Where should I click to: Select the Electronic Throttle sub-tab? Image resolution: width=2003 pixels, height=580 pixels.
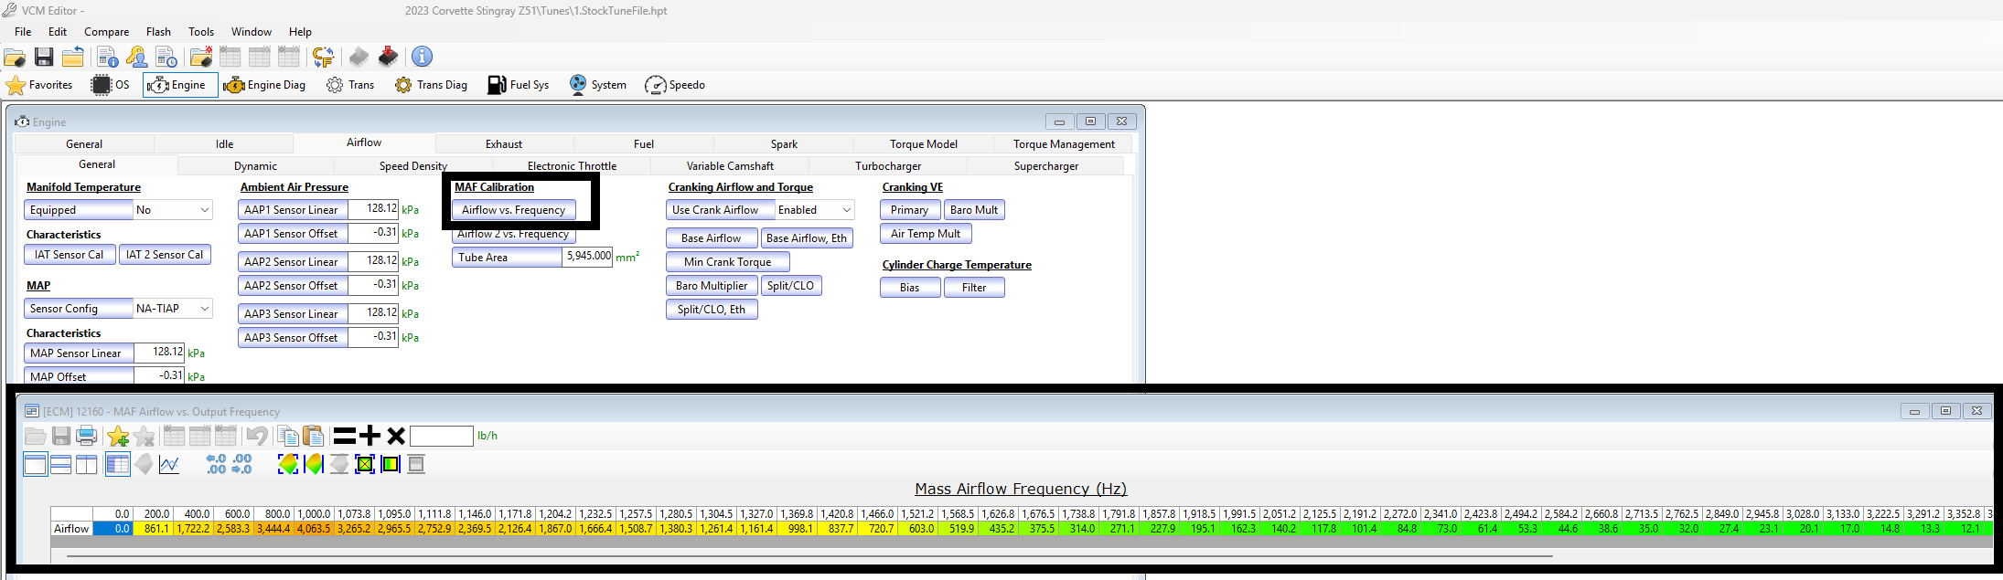point(572,166)
